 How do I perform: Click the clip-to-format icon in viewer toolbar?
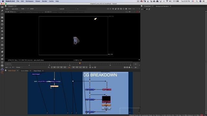tap(108, 9)
